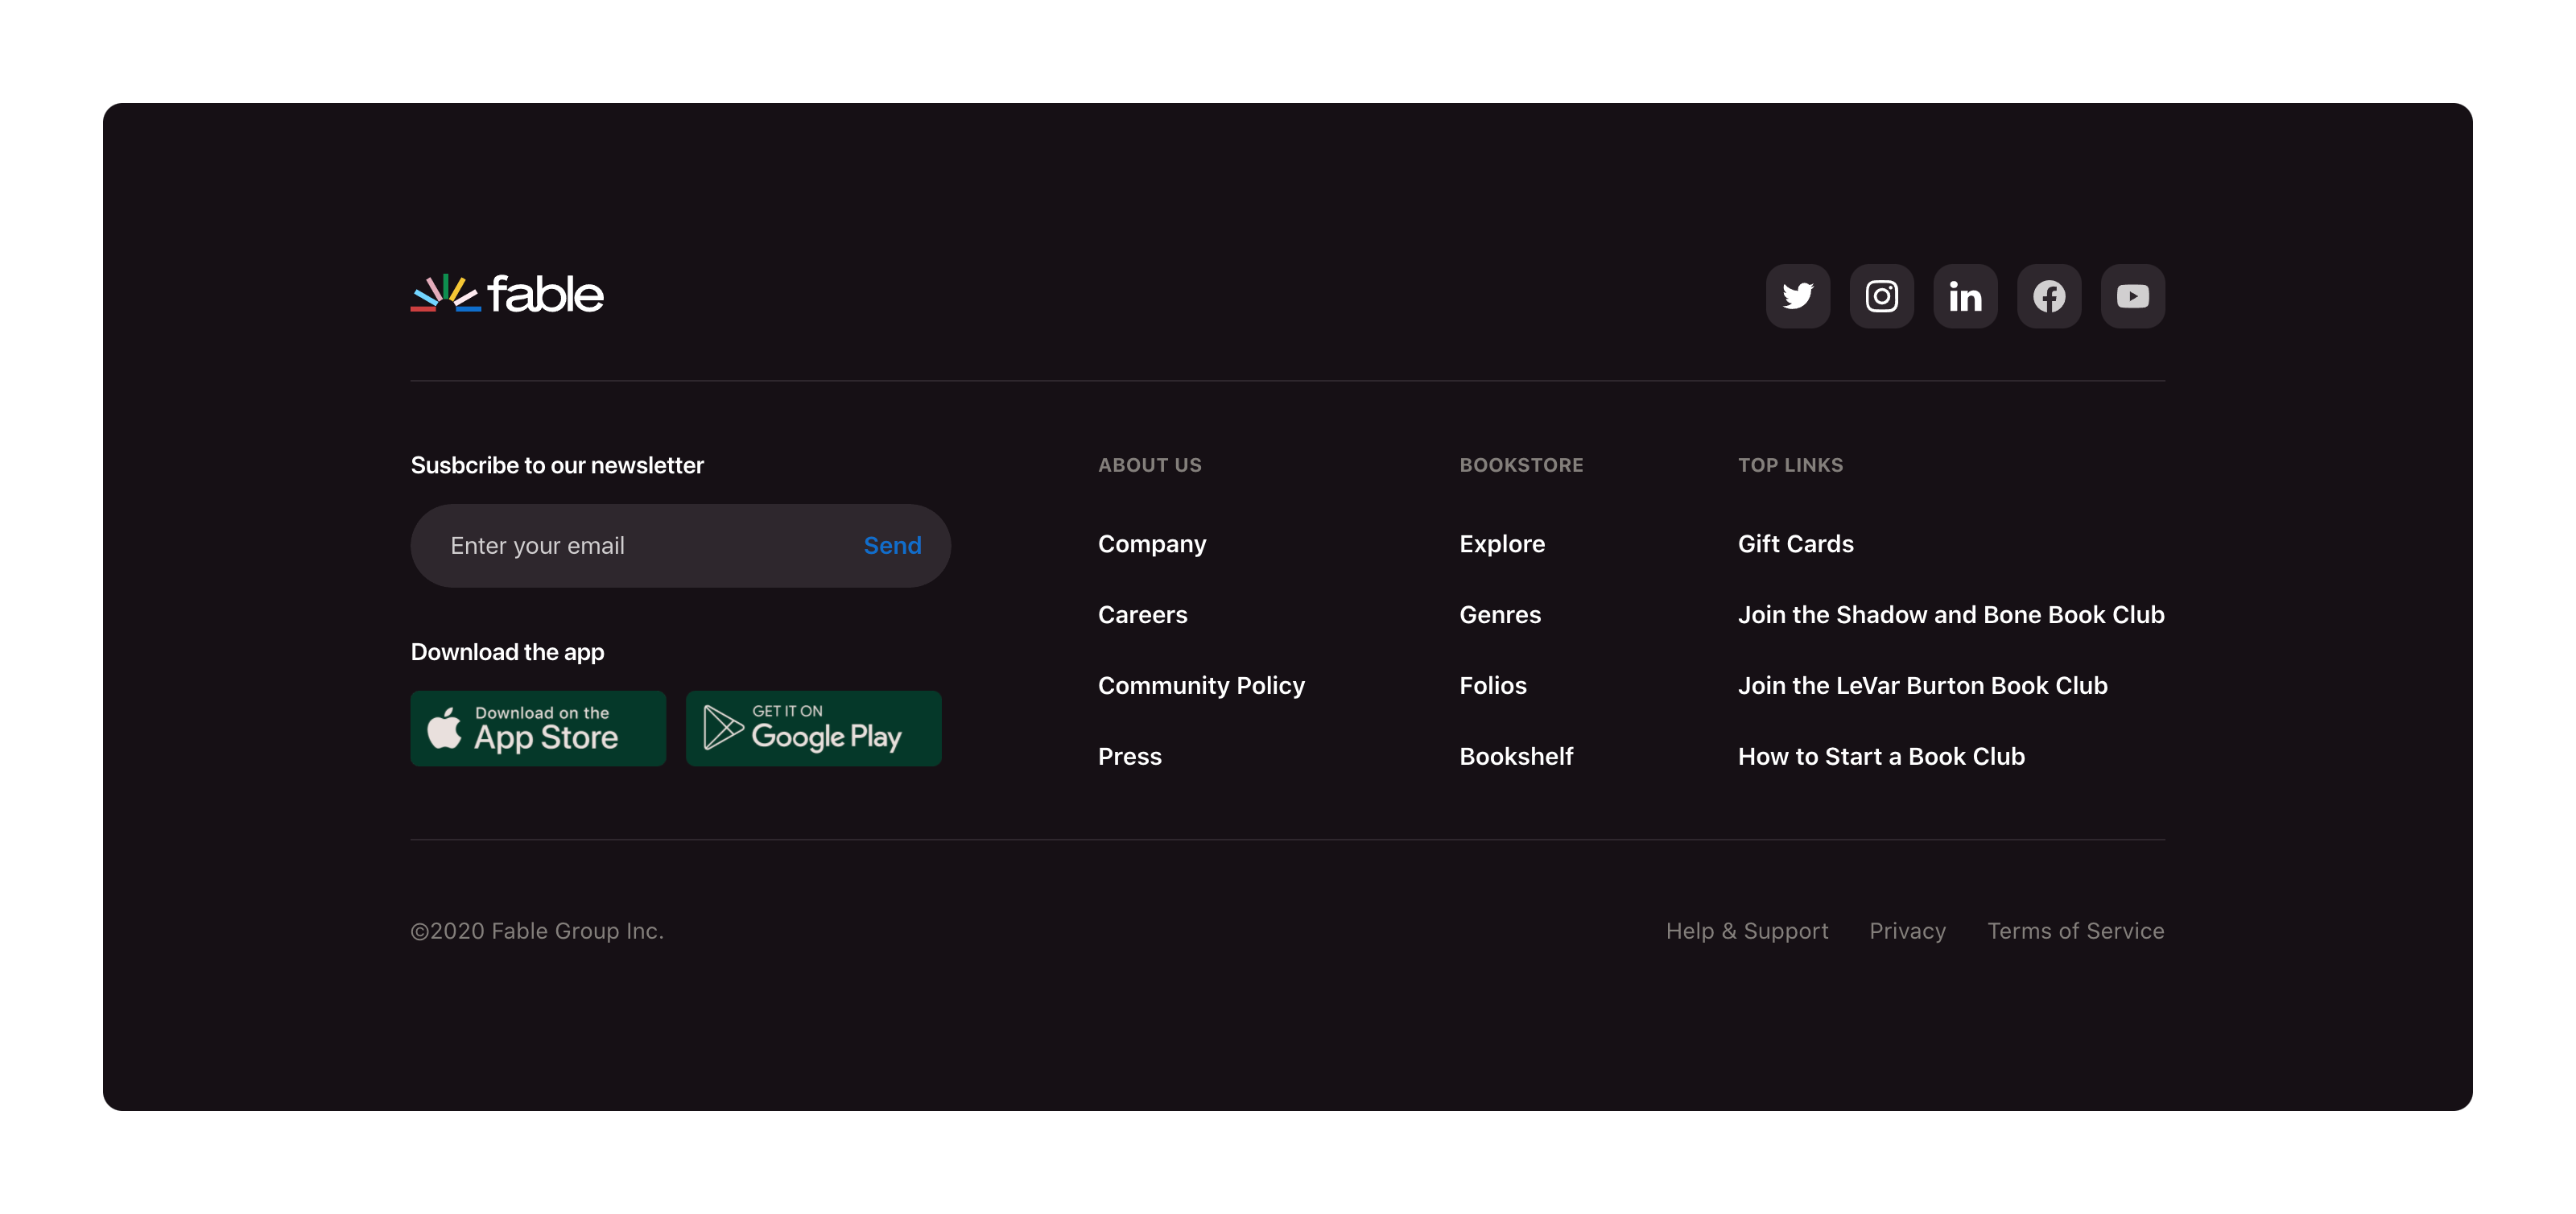Open the Gift Cards page
This screenshot has height=1214, width=2576.
1795,544
